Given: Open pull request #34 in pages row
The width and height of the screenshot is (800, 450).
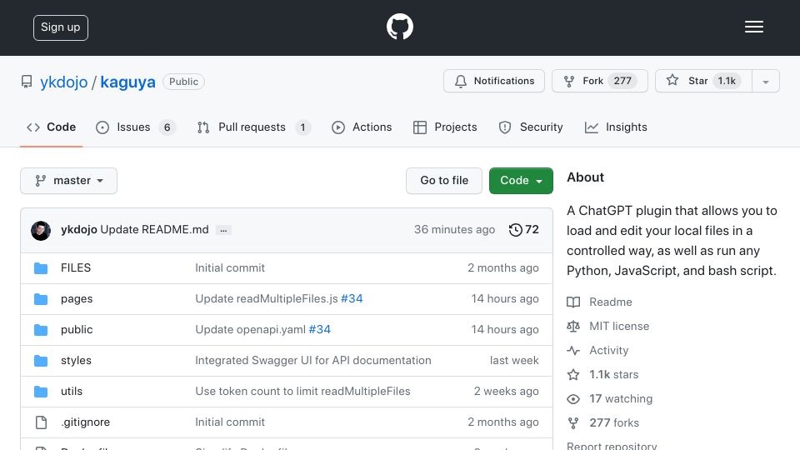Looking at the screenshot, I should click(352, 298).
